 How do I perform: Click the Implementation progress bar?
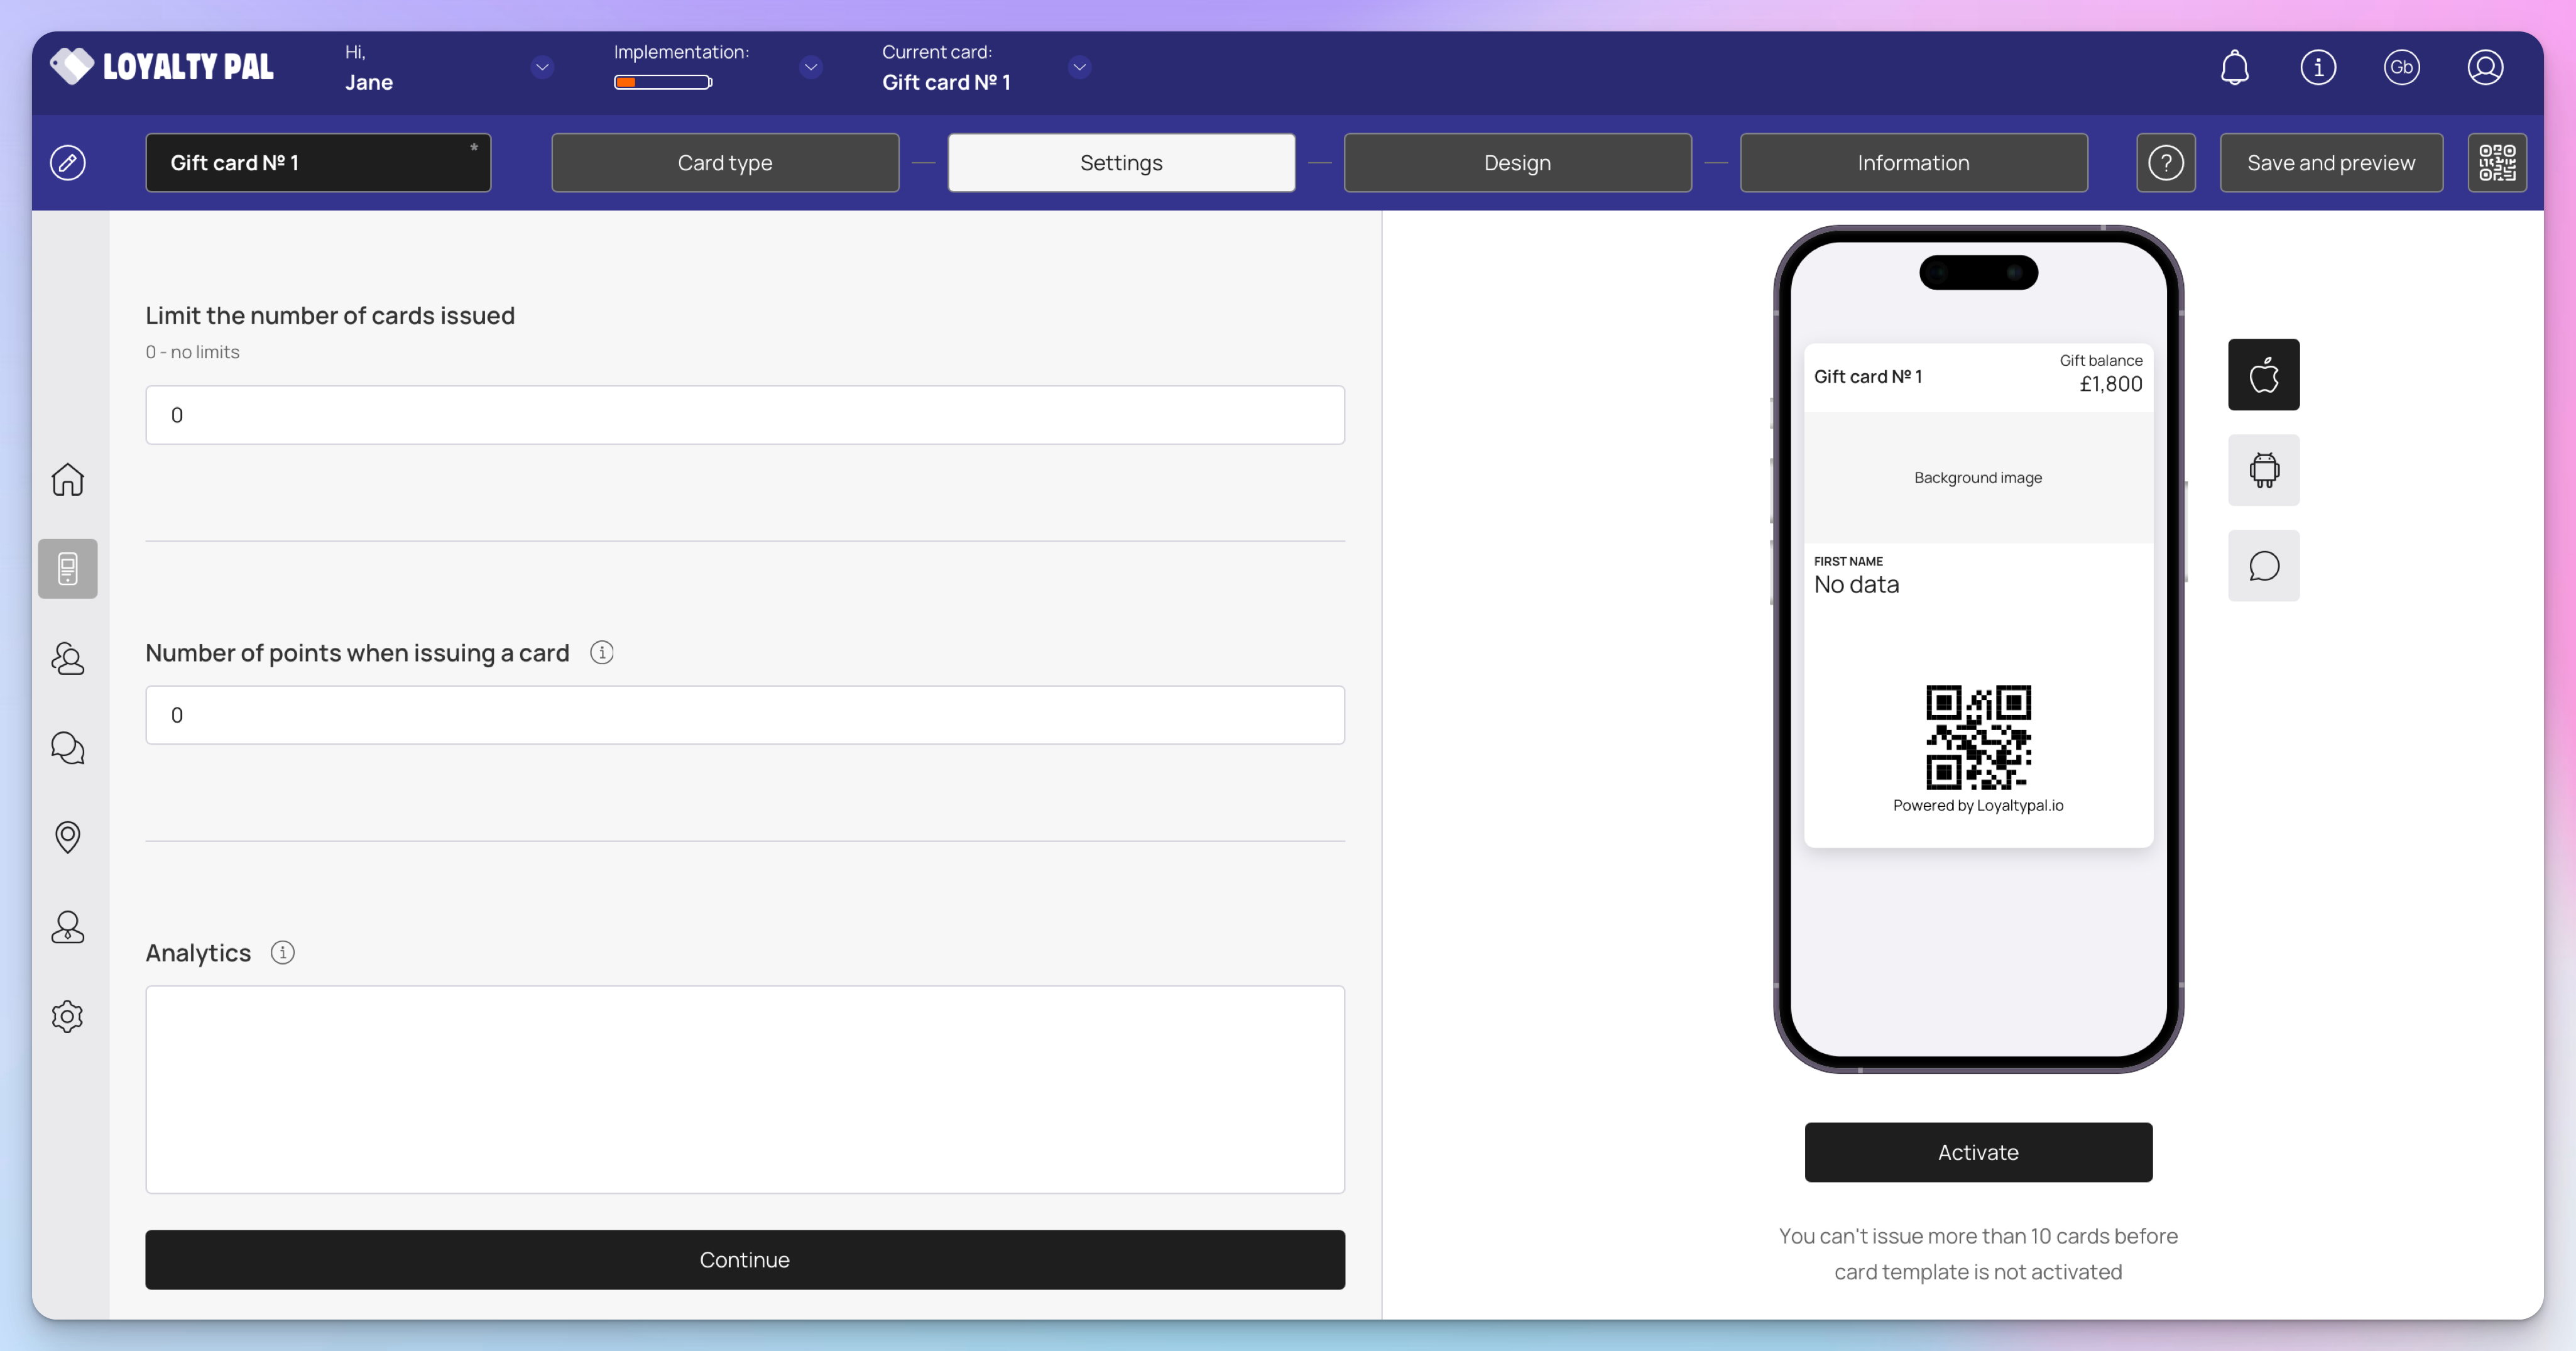coord(663,82)
